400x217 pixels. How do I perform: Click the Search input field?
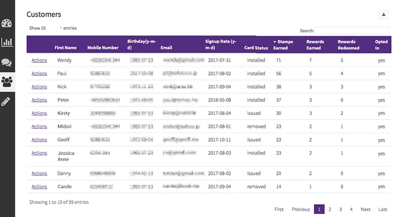(351, 31)
